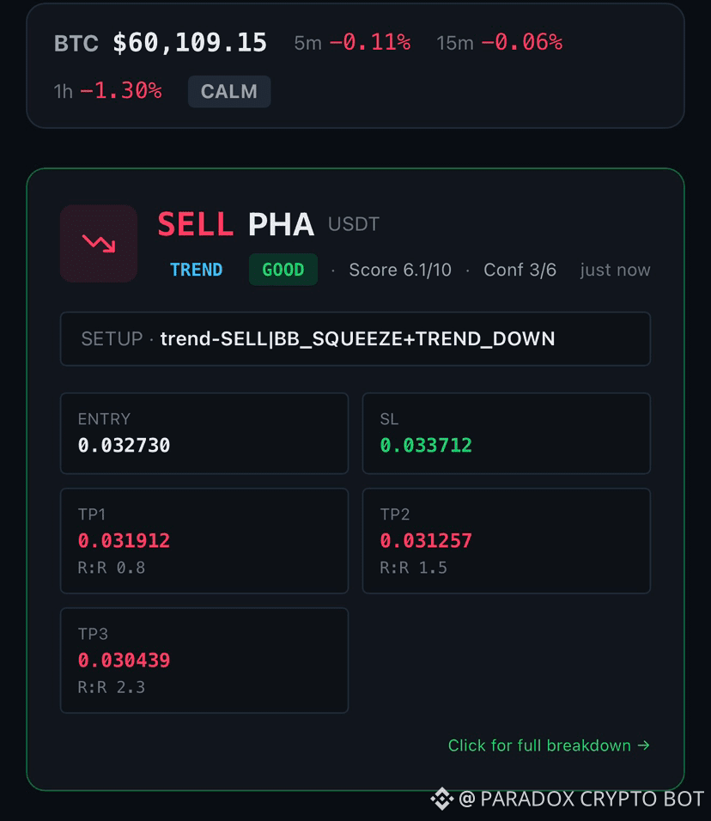The height and width of the screenshot is (821, 711).
Task: Click the red downtrend arrow icon
Action: click(99, 244)
